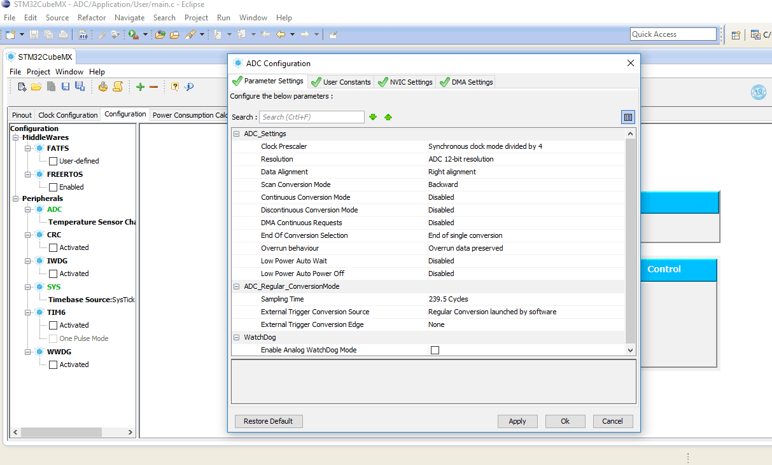772x465 pixels.
Task: Click the configuration tree horizontal scrollbar
Action: point(62,432)
